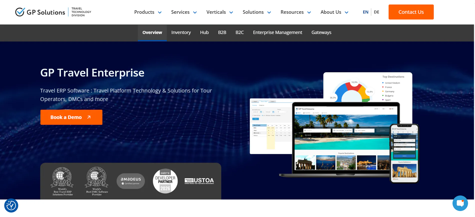Switch site language to EN
Screen dimensions: 475x217
pyautogui.click(x=366, y=12)
